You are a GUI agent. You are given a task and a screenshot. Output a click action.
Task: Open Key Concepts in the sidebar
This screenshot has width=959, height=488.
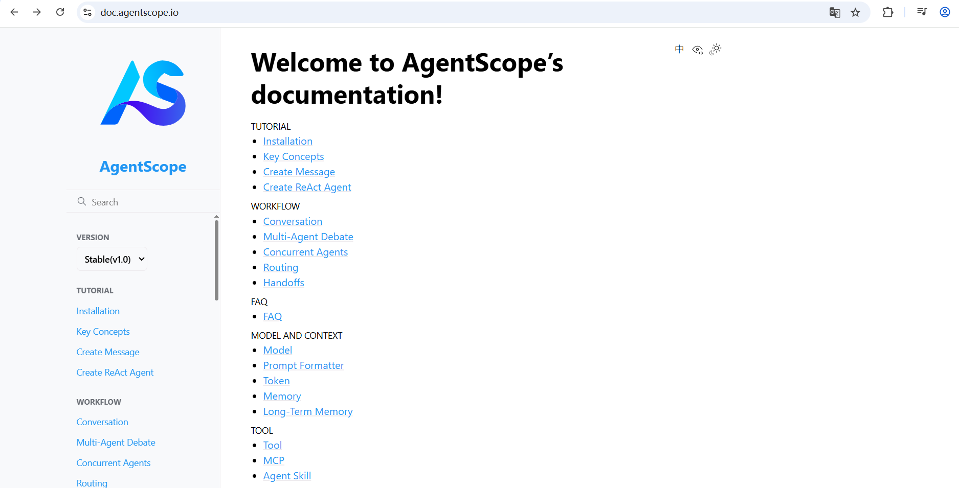103,332
